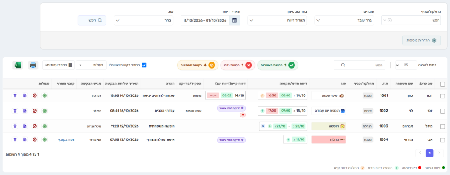This screenshot has height=175, width=450.
Task: Click the 09:00 entry time in row 1002
Action: [x=285, y=111]
